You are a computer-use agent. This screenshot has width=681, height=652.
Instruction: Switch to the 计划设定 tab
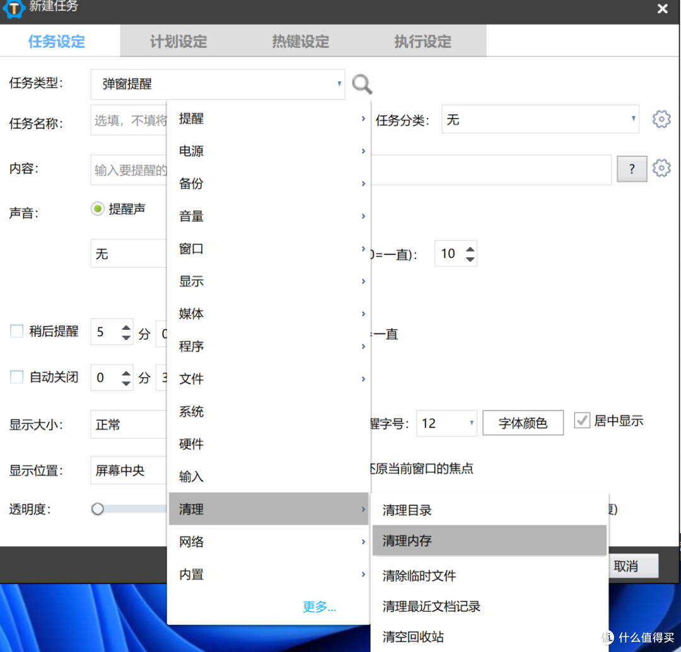pyautogui.click(x=178, y=42)
